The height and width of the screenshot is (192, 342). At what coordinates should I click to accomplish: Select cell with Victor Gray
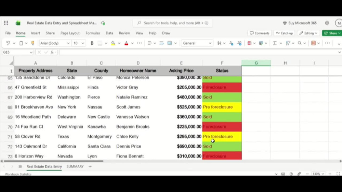(x=138, y=87)
